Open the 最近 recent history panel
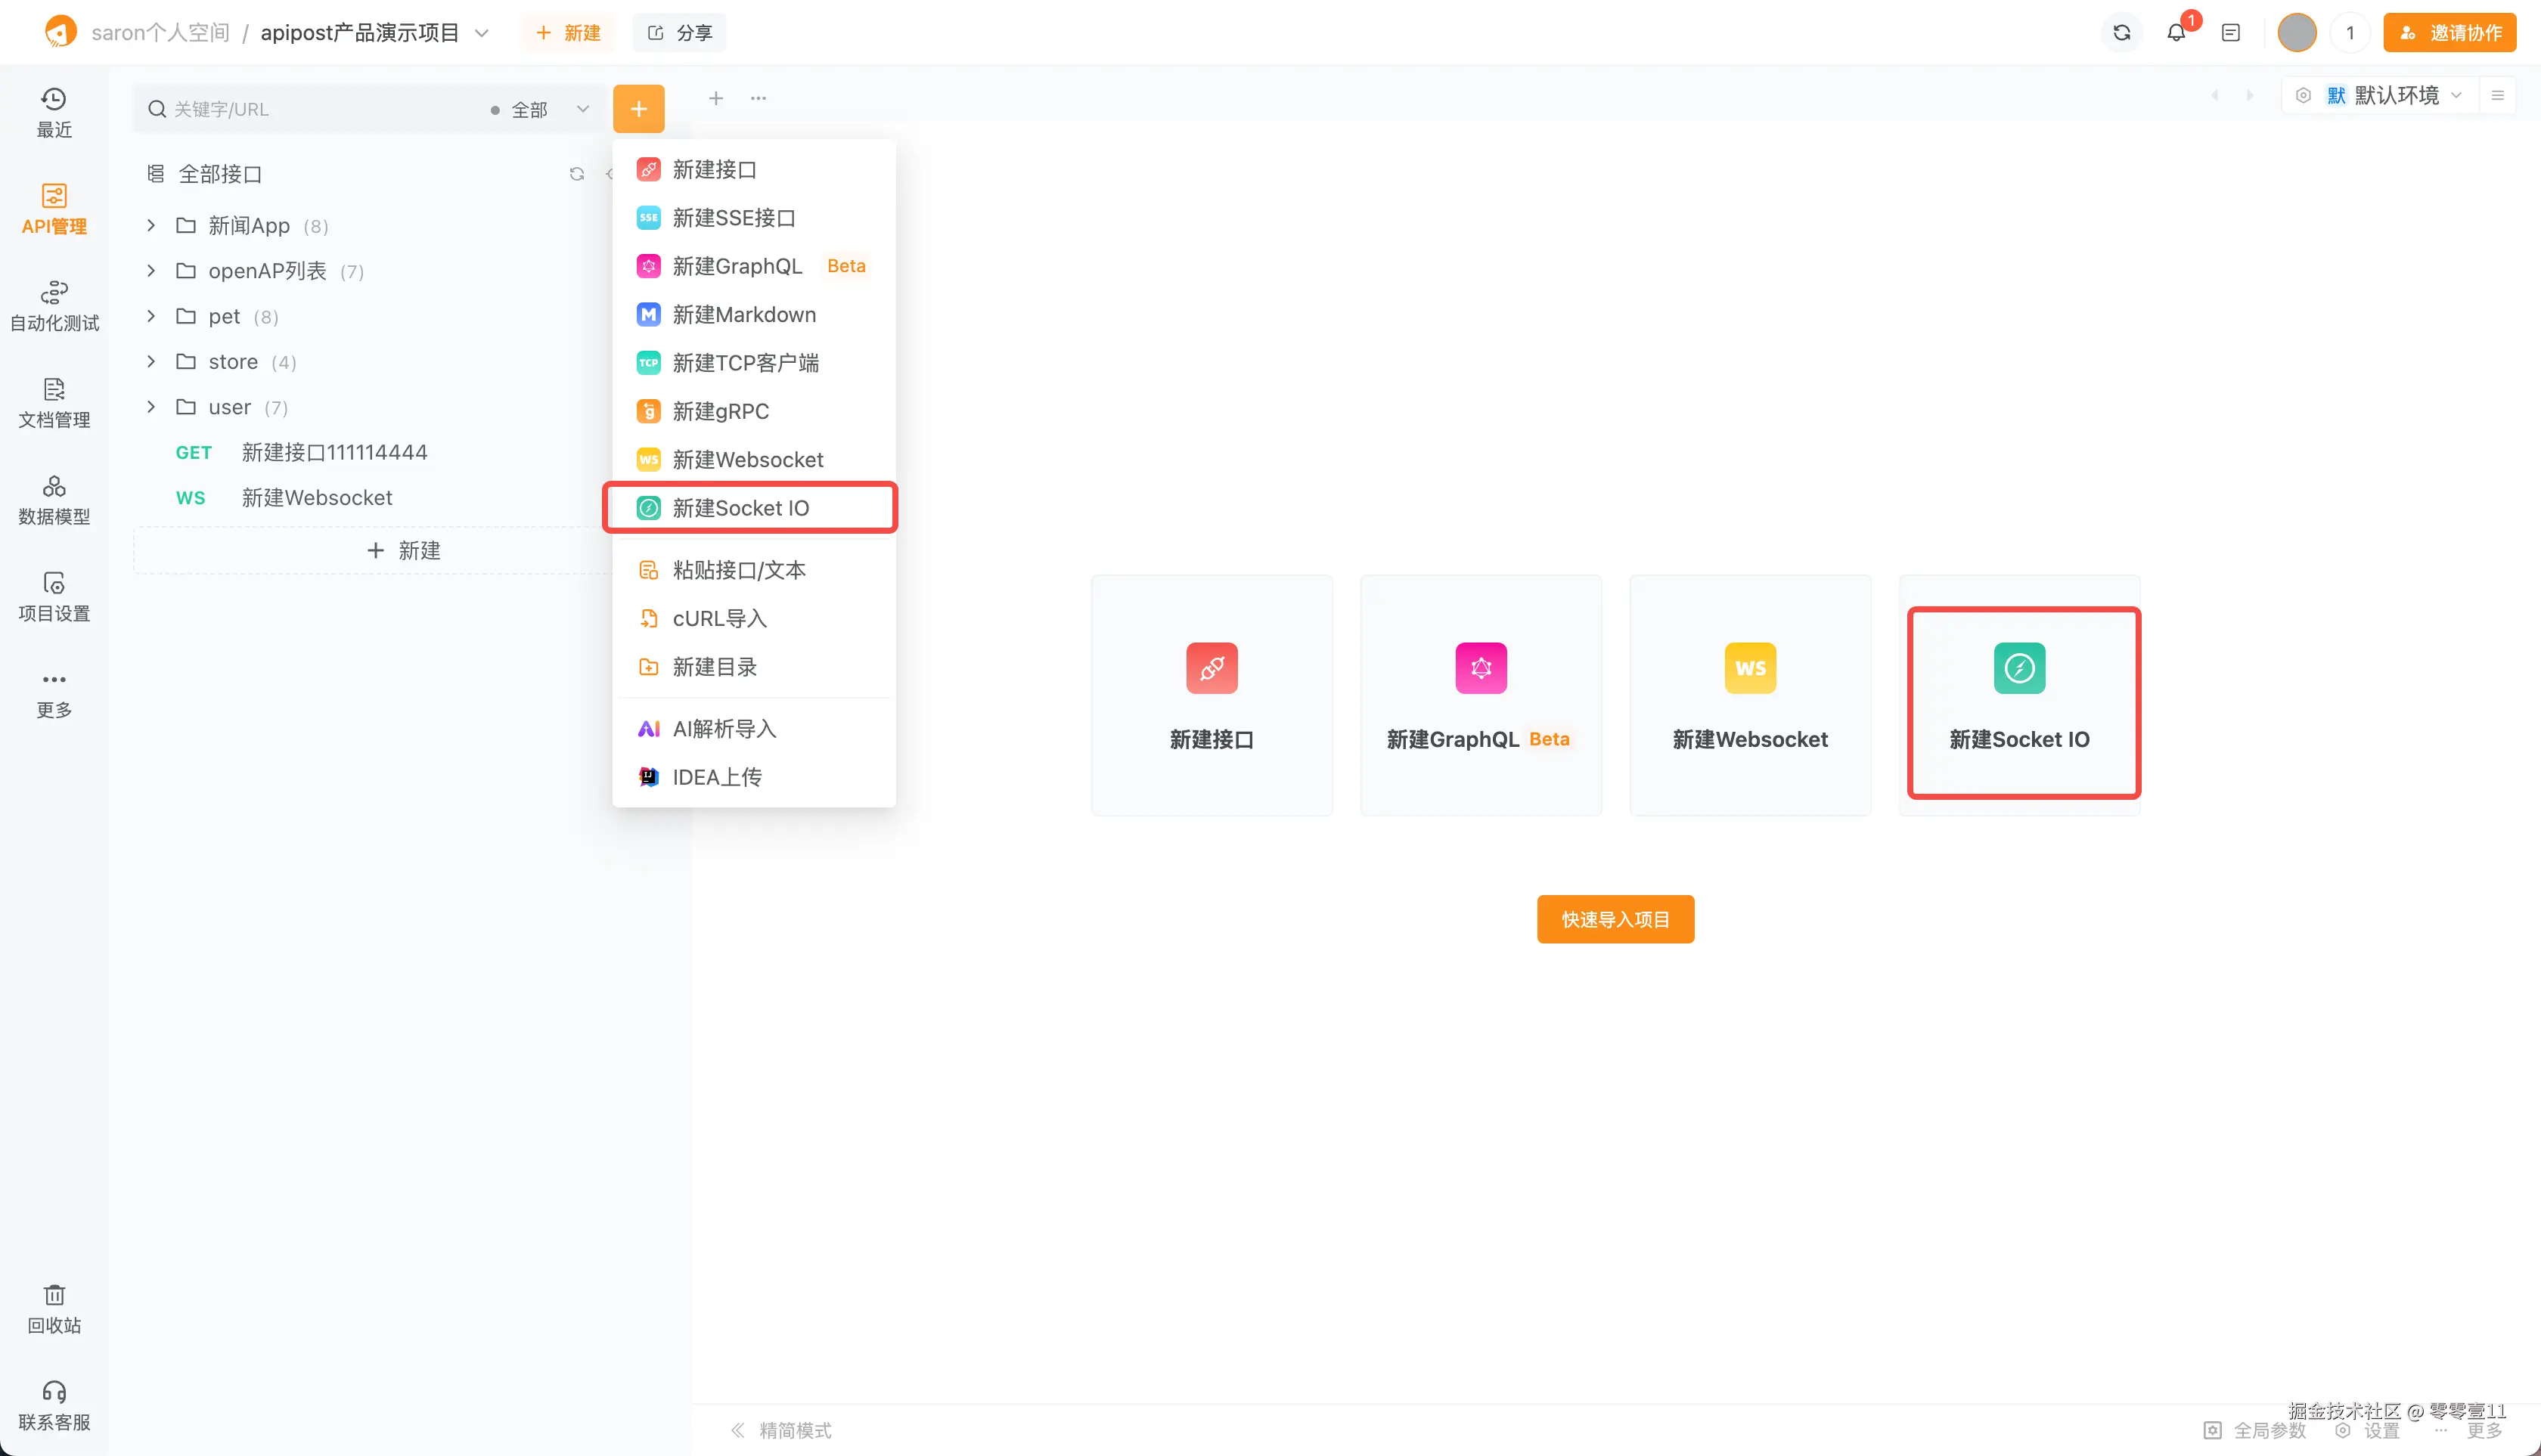Screen dimensions: 2541x1456 tap(54, 112)
